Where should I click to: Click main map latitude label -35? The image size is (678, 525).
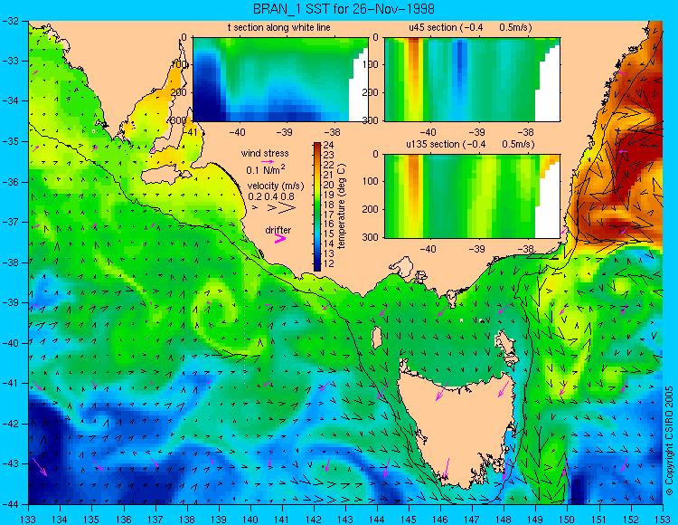pos(10,141)
